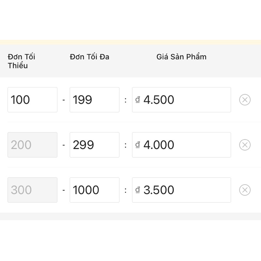Click the đ symbol beside 3.500
This screenshot has height=261, width=261.
(138, 190)
